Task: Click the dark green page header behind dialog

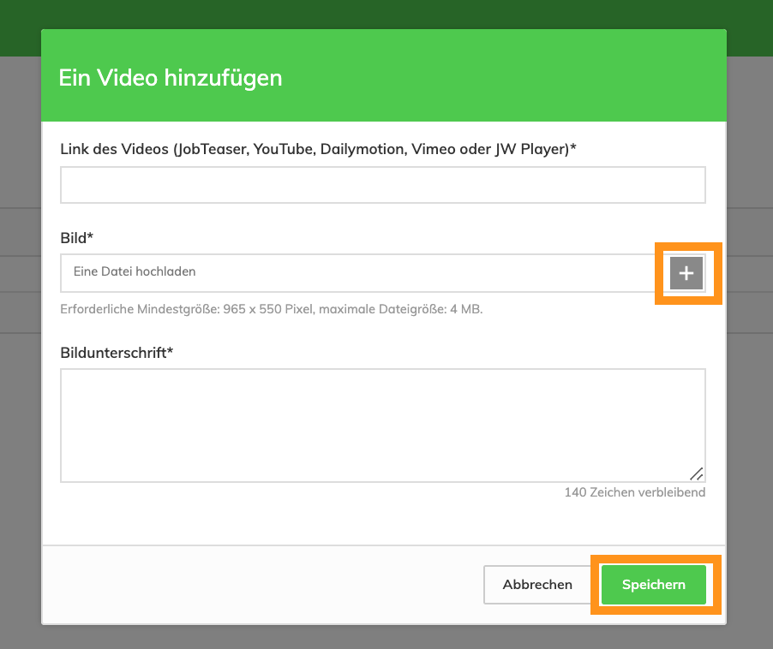Action: [x=386, y=13]
